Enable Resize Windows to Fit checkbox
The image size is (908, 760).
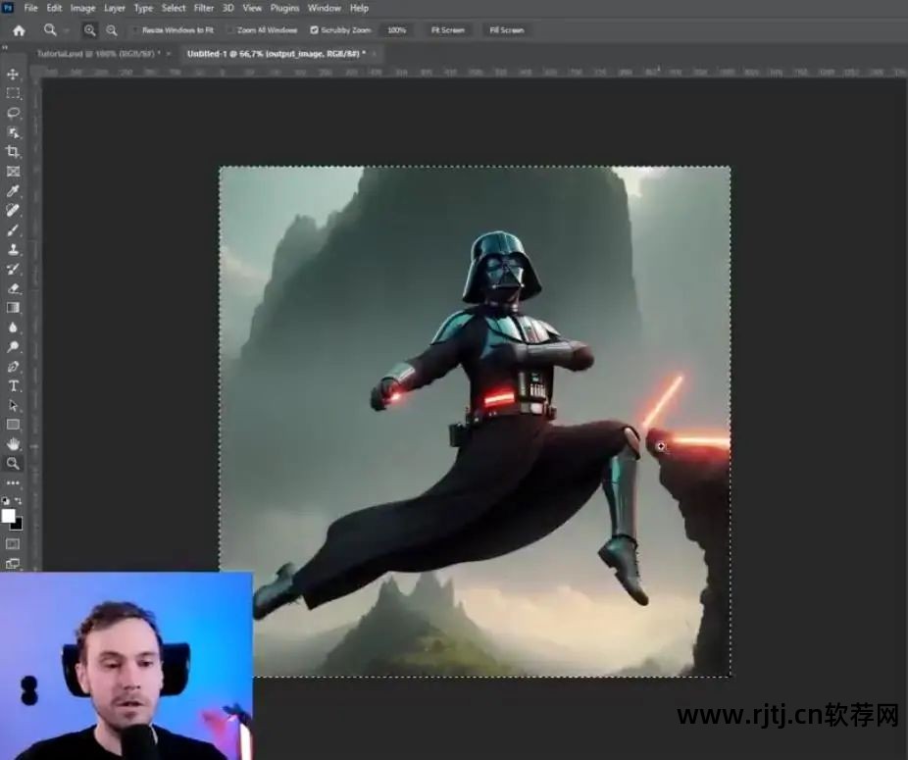(x=135, y=30)
